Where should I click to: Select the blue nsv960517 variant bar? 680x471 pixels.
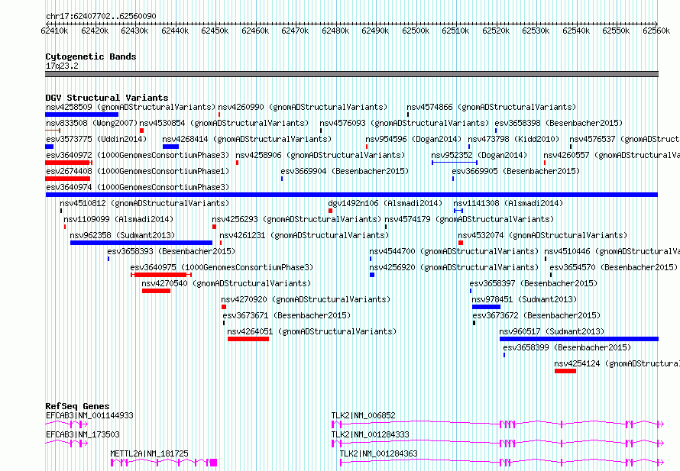pyautogui.click(x=579, y=339)
